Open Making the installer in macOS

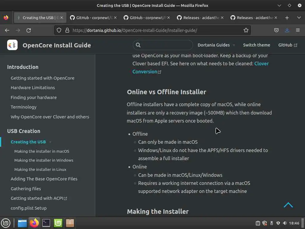[42, 151]
